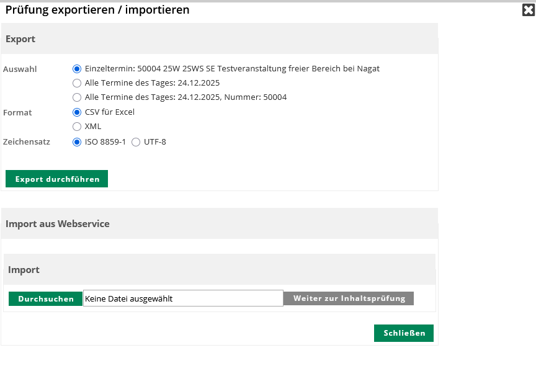536x376 pixels.
Task: Click the Export durchführen button
Action: tap(57, 179)
